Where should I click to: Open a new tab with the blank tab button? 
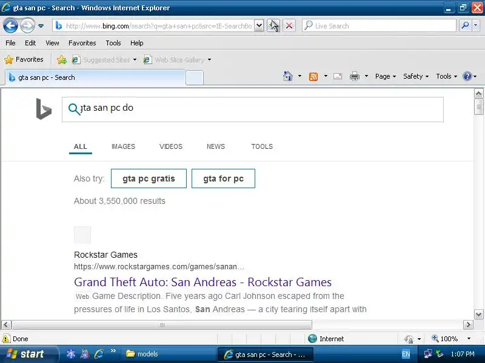click(x=195, y=78)
